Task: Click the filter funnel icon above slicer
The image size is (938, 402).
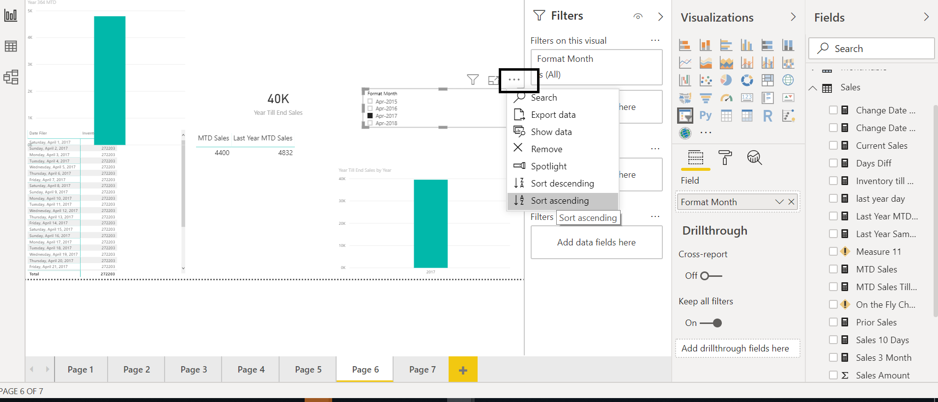Action: point(473,80)
